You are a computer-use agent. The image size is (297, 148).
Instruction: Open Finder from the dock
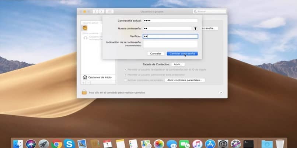point(18,144)
